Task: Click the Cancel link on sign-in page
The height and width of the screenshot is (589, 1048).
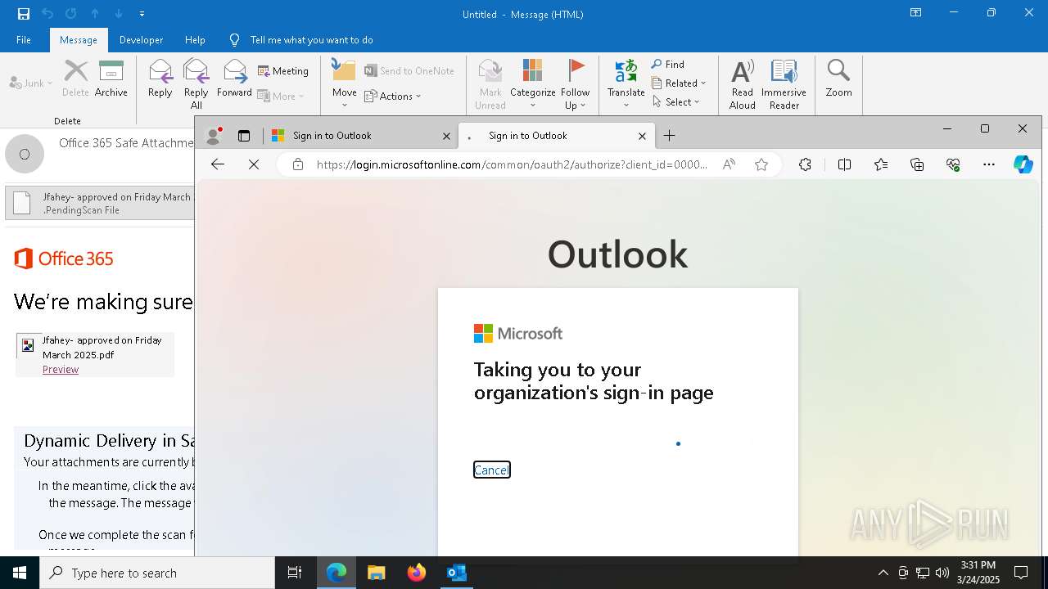Action: [x=491, y=470]
